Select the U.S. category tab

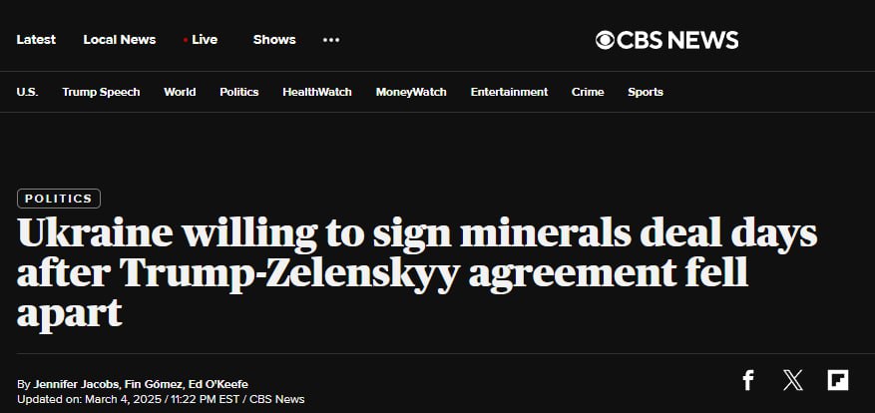pyautogui.click(x=27, y=92)
